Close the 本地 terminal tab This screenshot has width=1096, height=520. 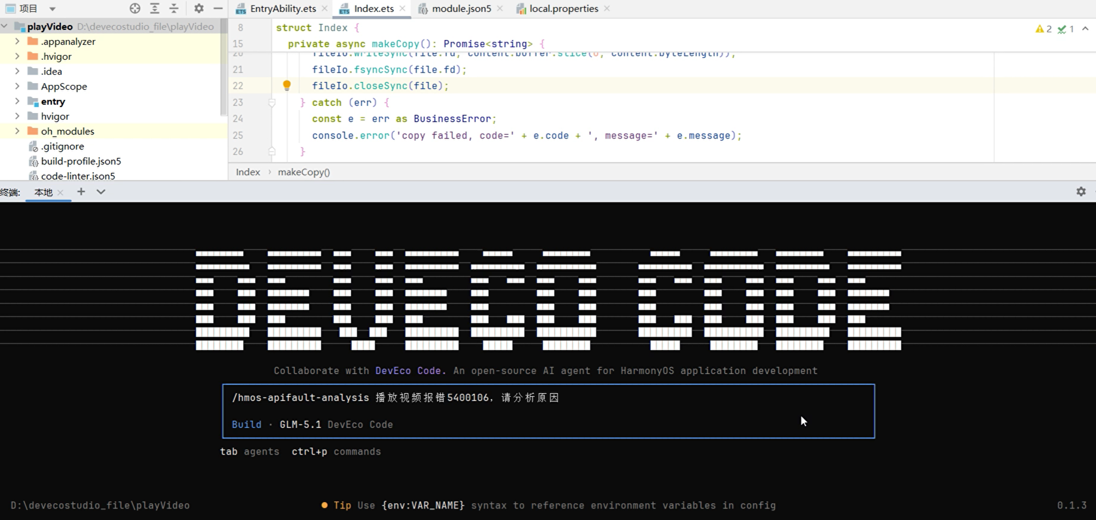point(60,192)
